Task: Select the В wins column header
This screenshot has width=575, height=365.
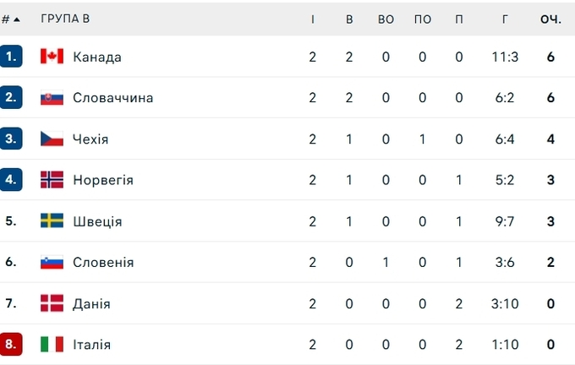Action: tap(349, 19)
